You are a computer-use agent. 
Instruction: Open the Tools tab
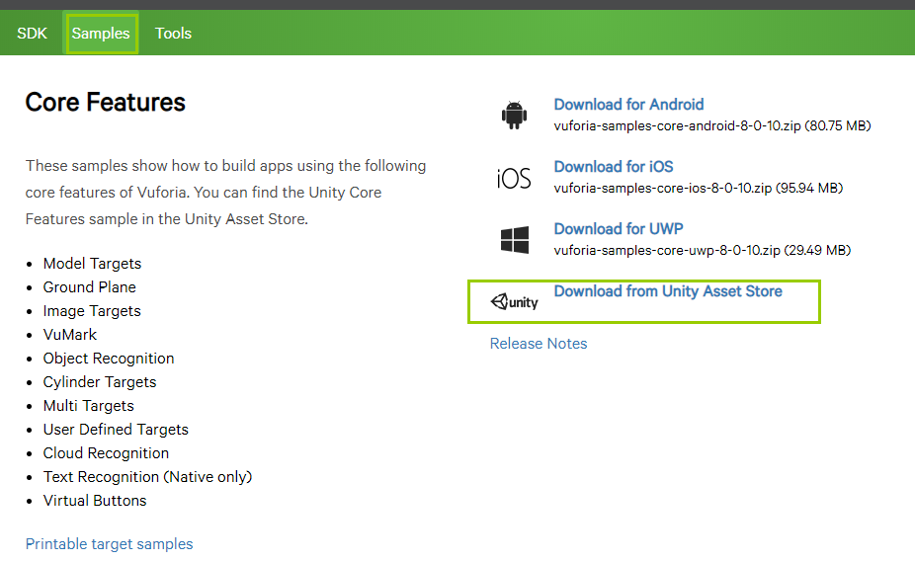(x=173, y=34)
